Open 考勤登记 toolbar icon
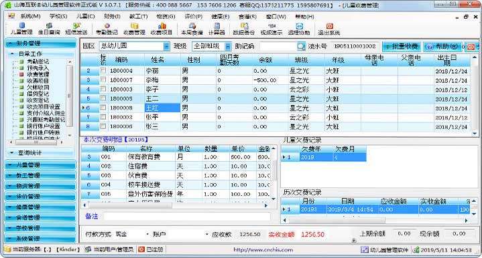The width and height of the screenshot is (482, 258). pos(107,29)
